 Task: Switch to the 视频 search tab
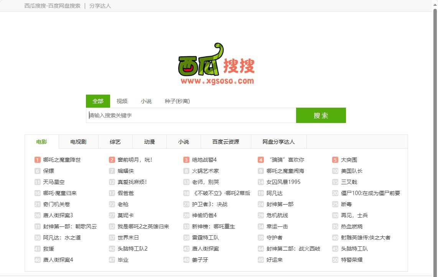122,101
